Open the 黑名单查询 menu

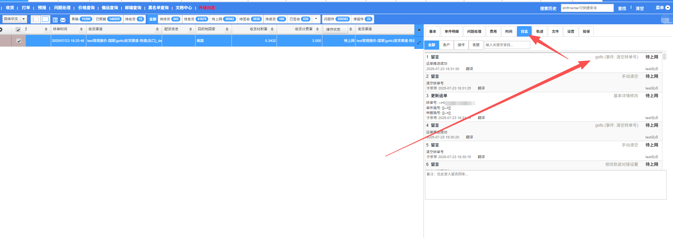(x=158, y=8)
